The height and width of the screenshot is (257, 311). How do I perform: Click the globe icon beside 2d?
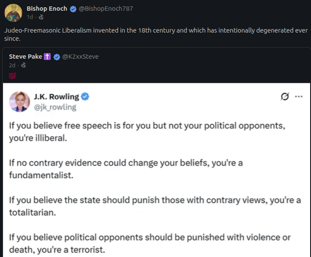pyautogui.click(x=24, y=65)
